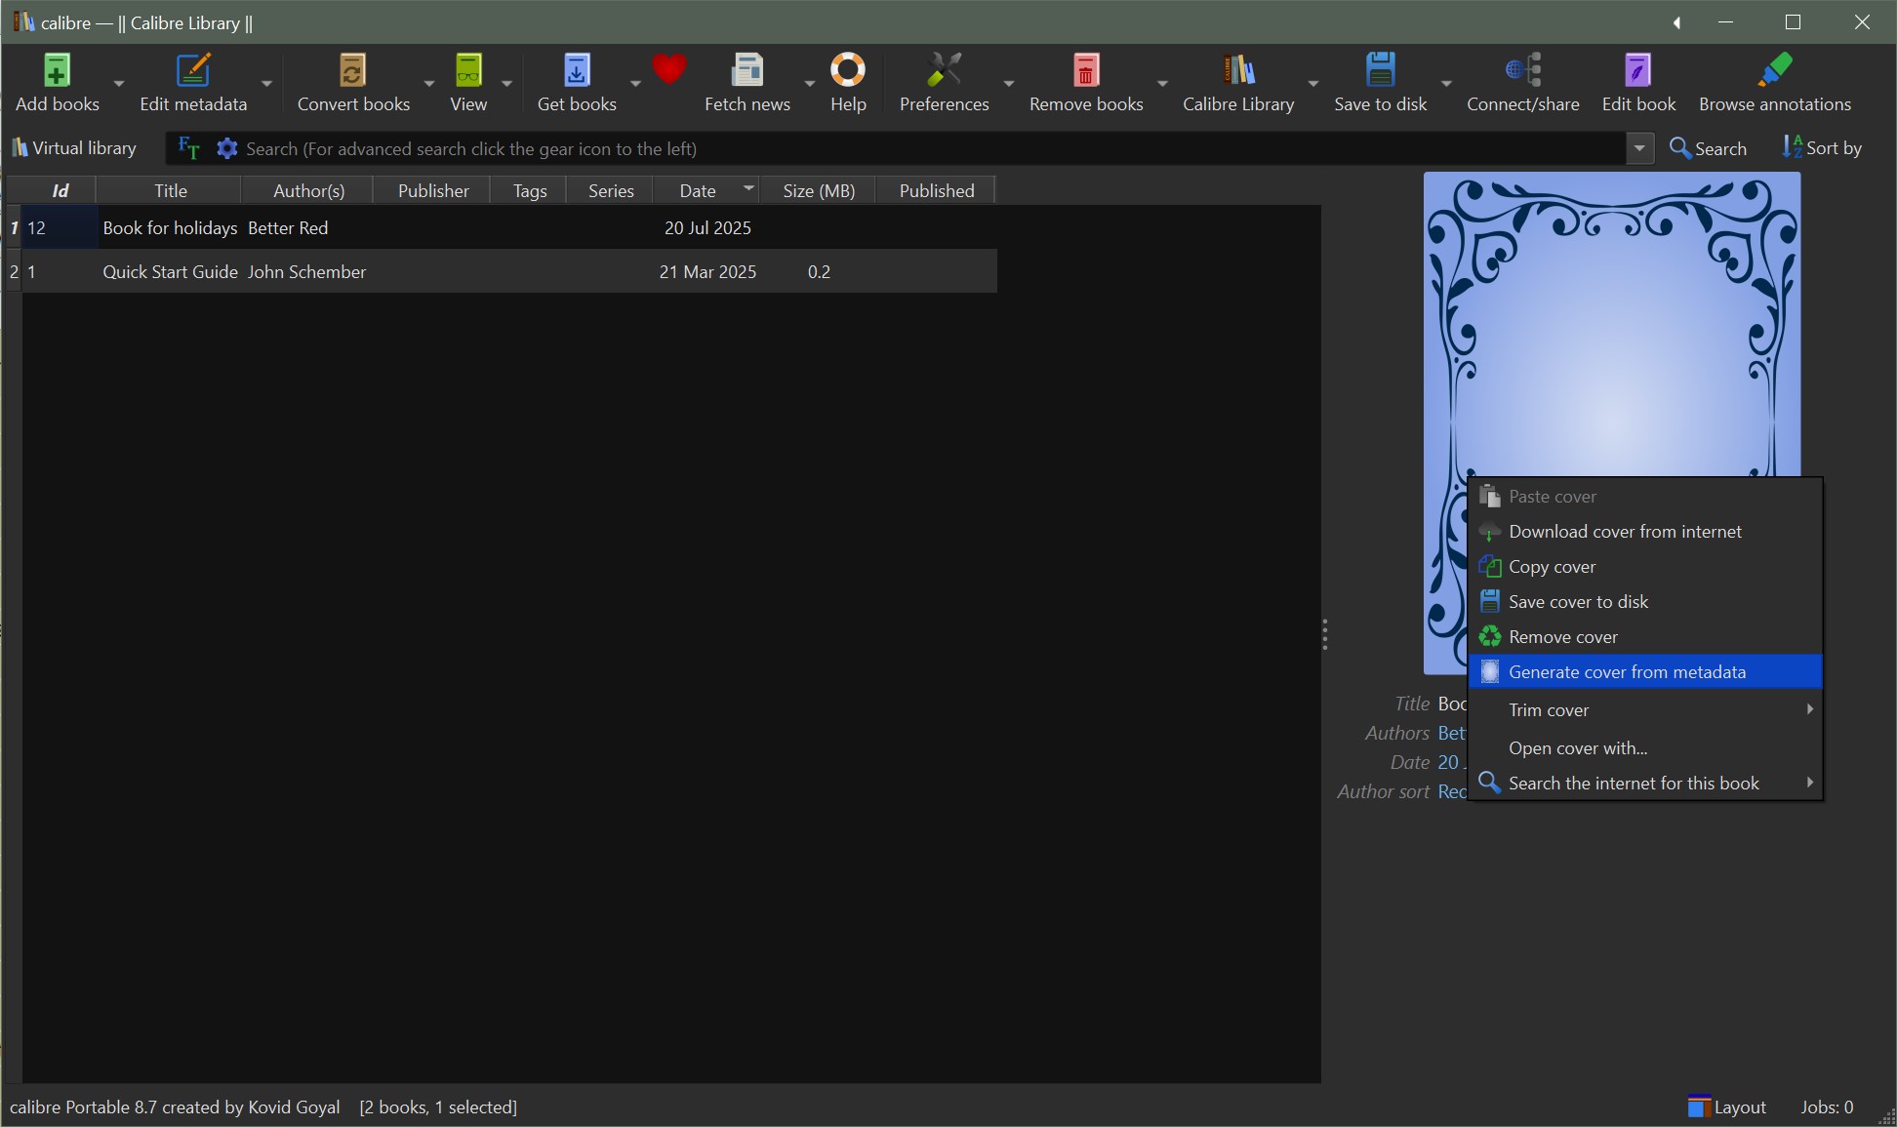
Task: Select the Quick Start Guide book row
Action: click(x=170, y=271)
